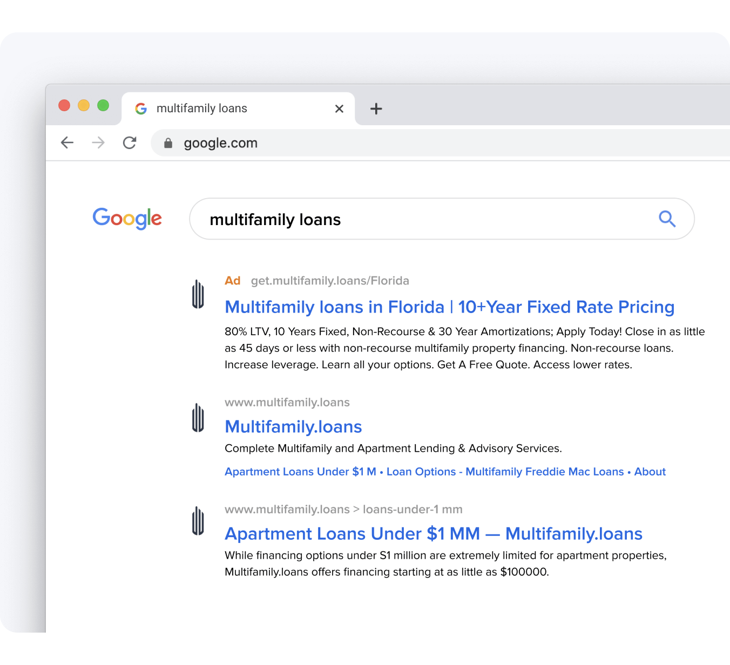Click the browser back arrow
The width and height of the screenshot is (730, 665).
click(67, 142)
